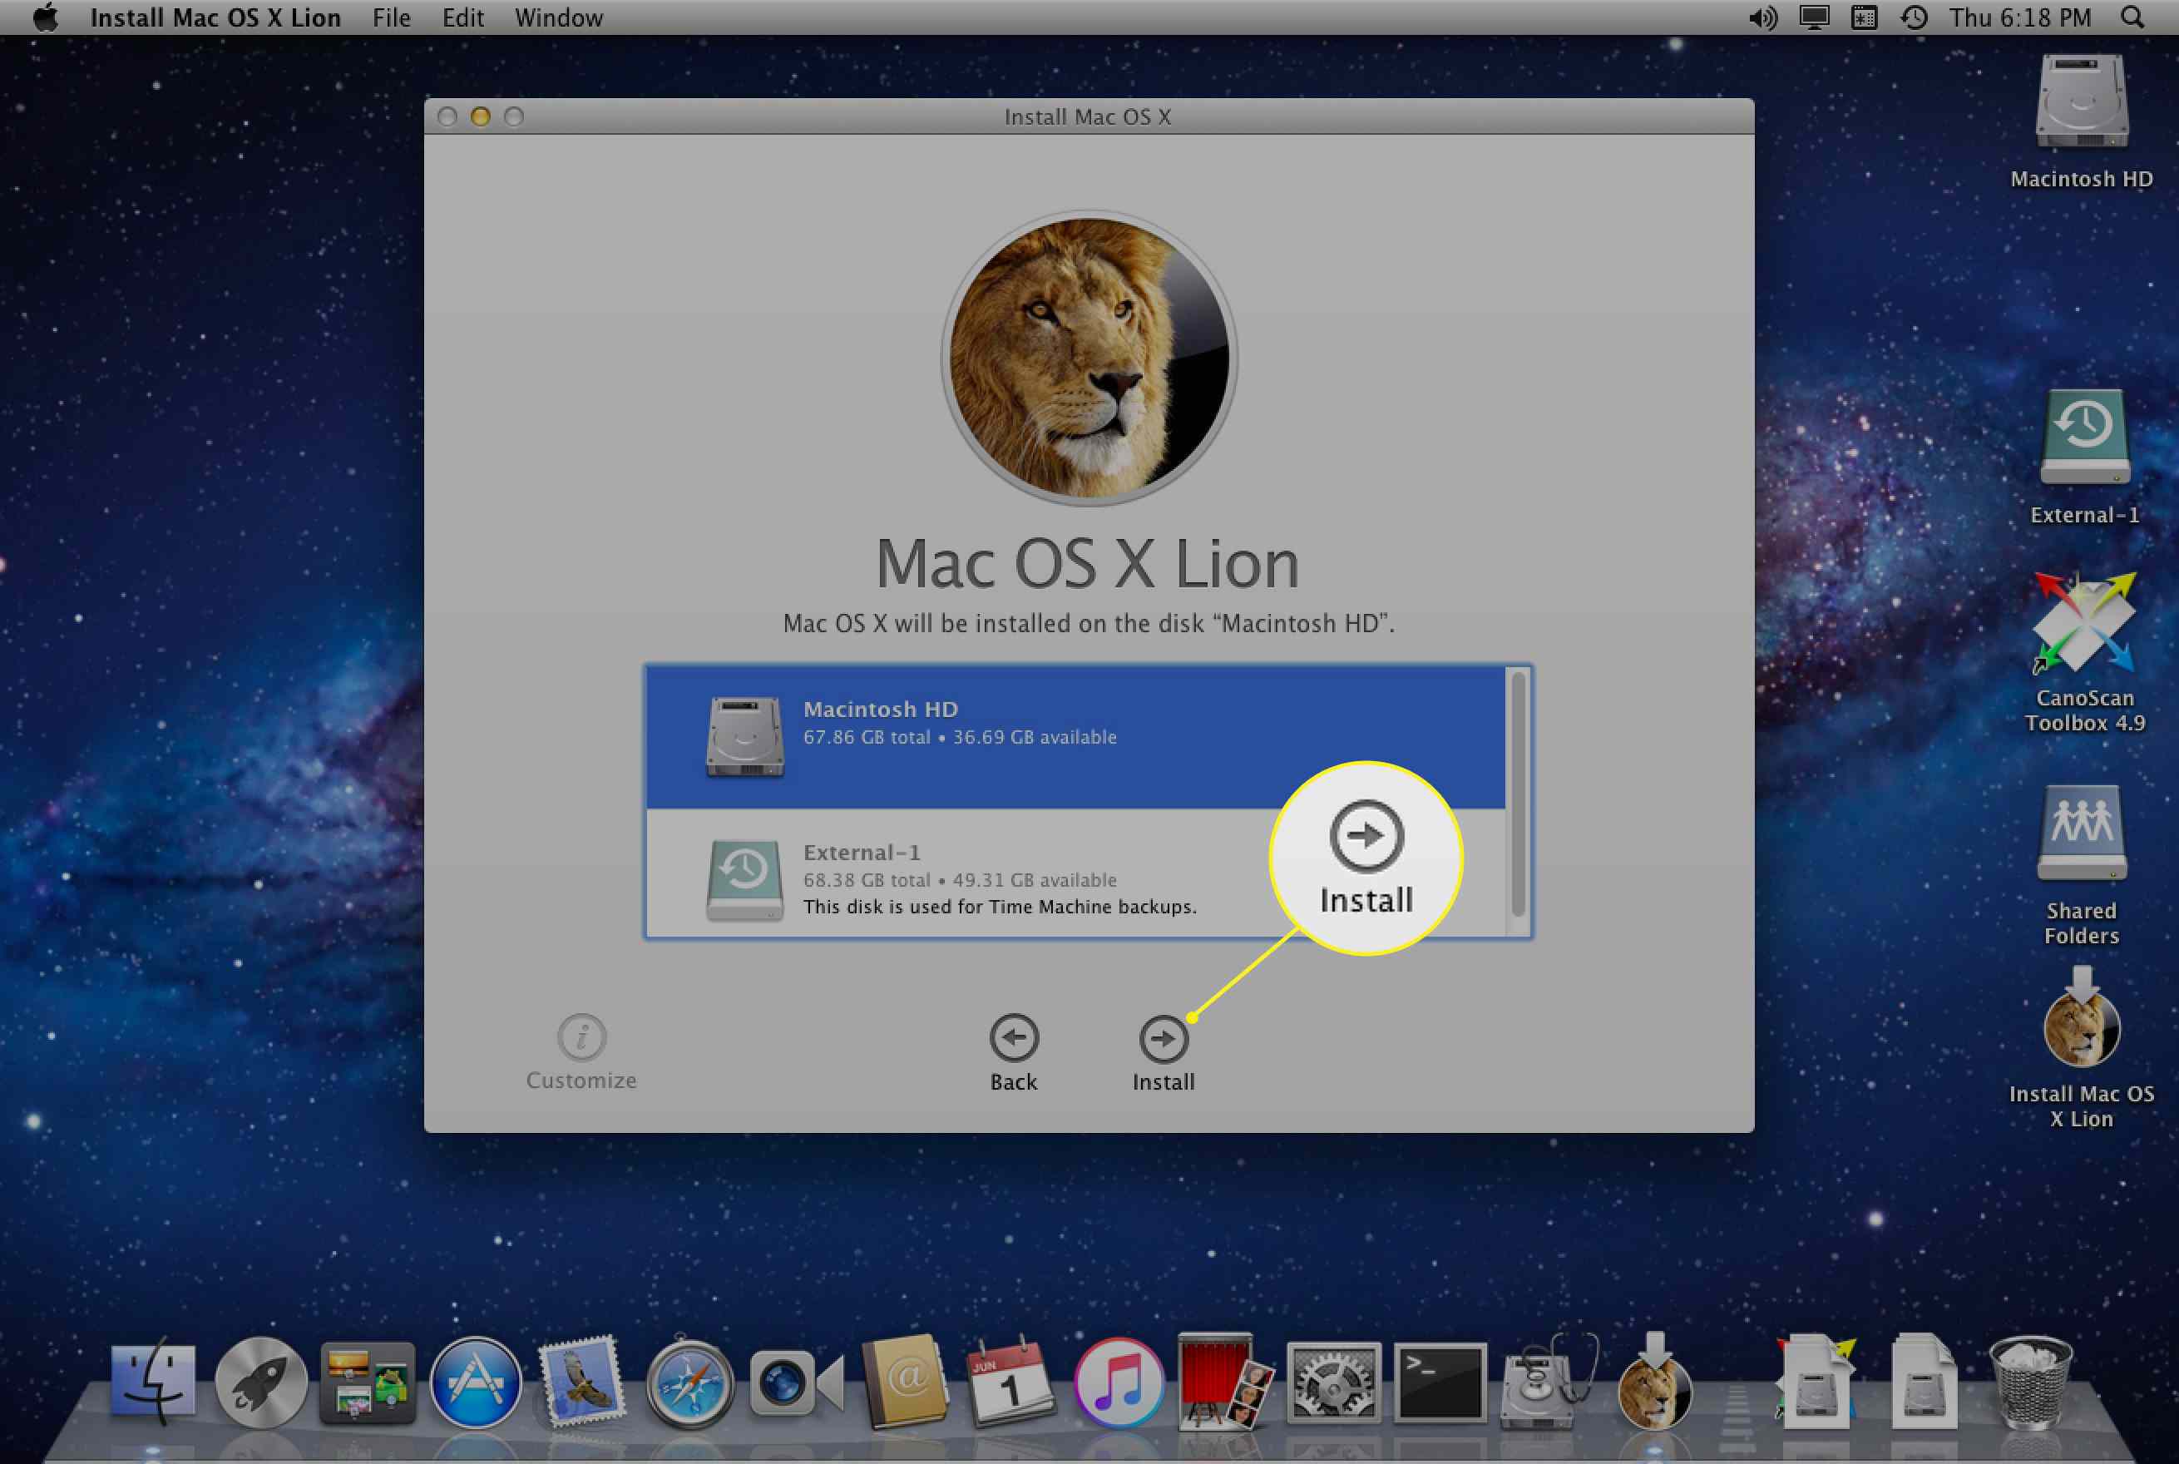Image resolution: width=2179 pixels, height=1464 pixels.
Task: Click the Time Machine menu bar icon
Action: [x=1915, y=17]
